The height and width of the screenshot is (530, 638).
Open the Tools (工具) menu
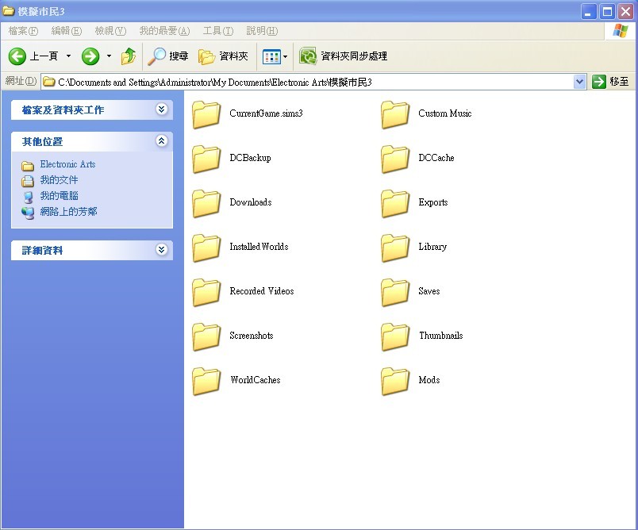click(218, 31)
